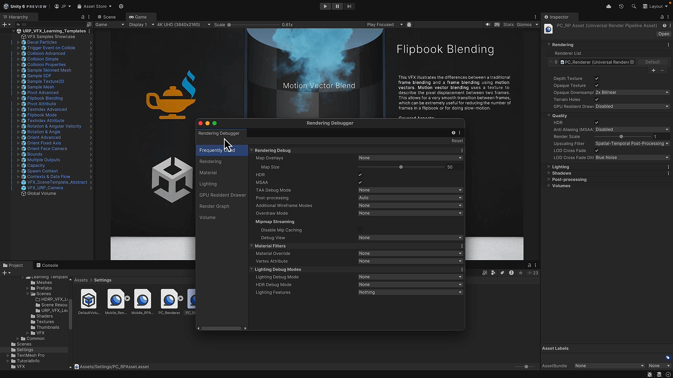The height and width of the screenshot is (378, 673).
Task: Pause play mode with the pause button
Action: pyautogui.click(x=337, y=6)
